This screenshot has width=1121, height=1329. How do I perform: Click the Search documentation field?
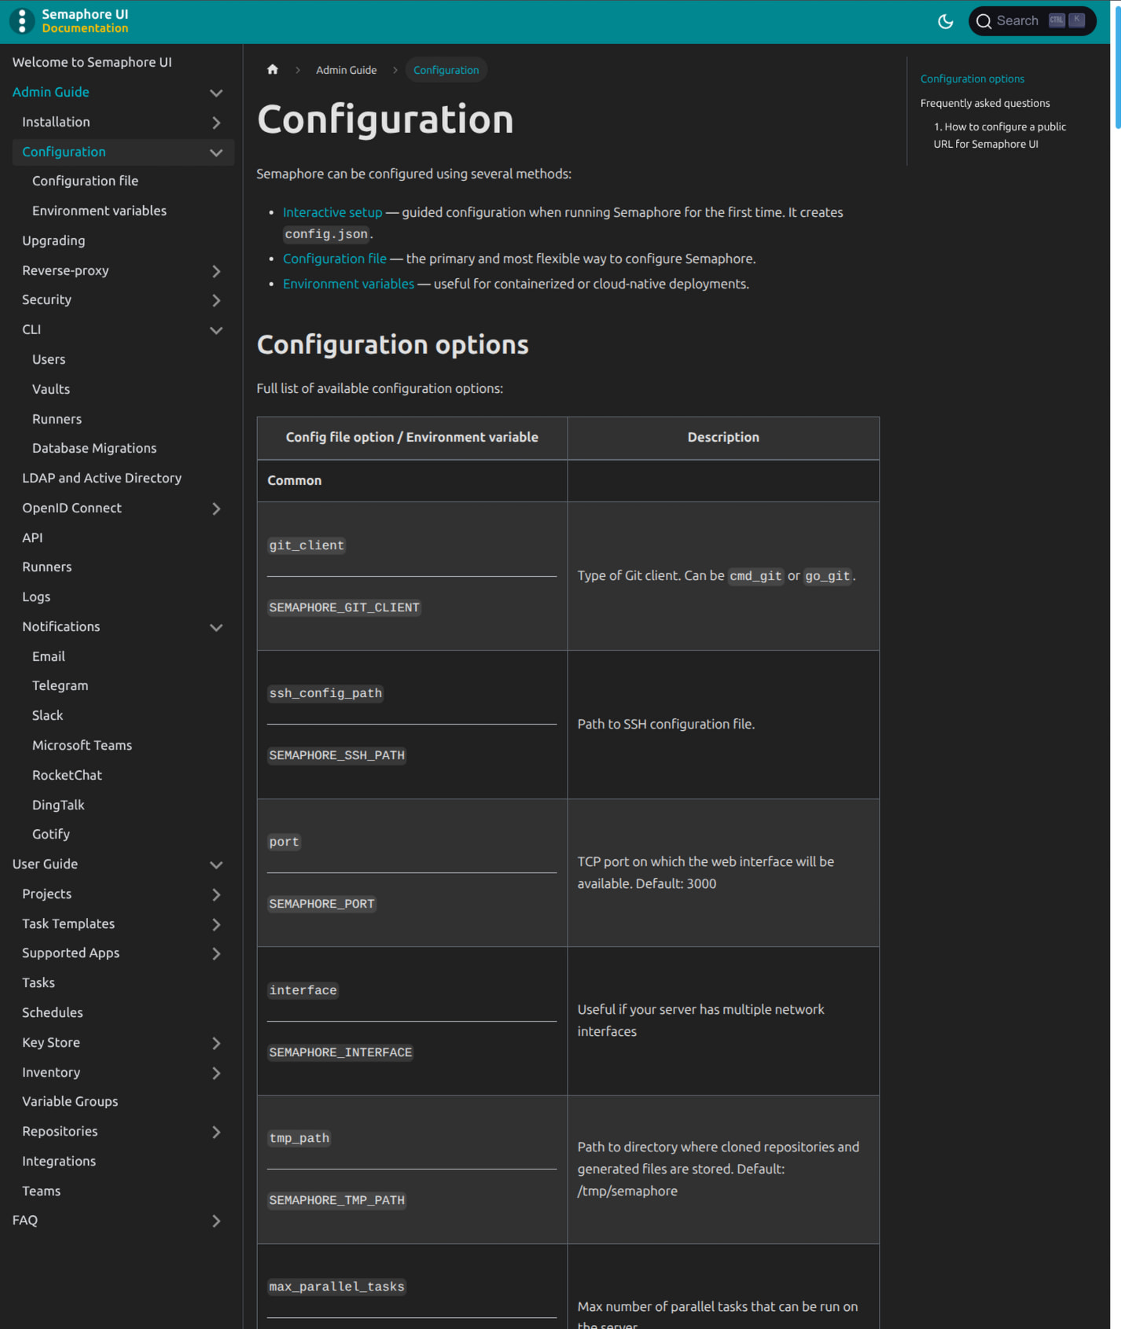point(1017,21)
